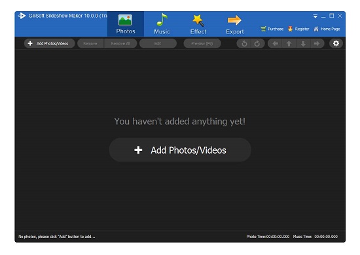Click the Music Time status readout
Screen dimensions: 360x255
tap(315, 237)
